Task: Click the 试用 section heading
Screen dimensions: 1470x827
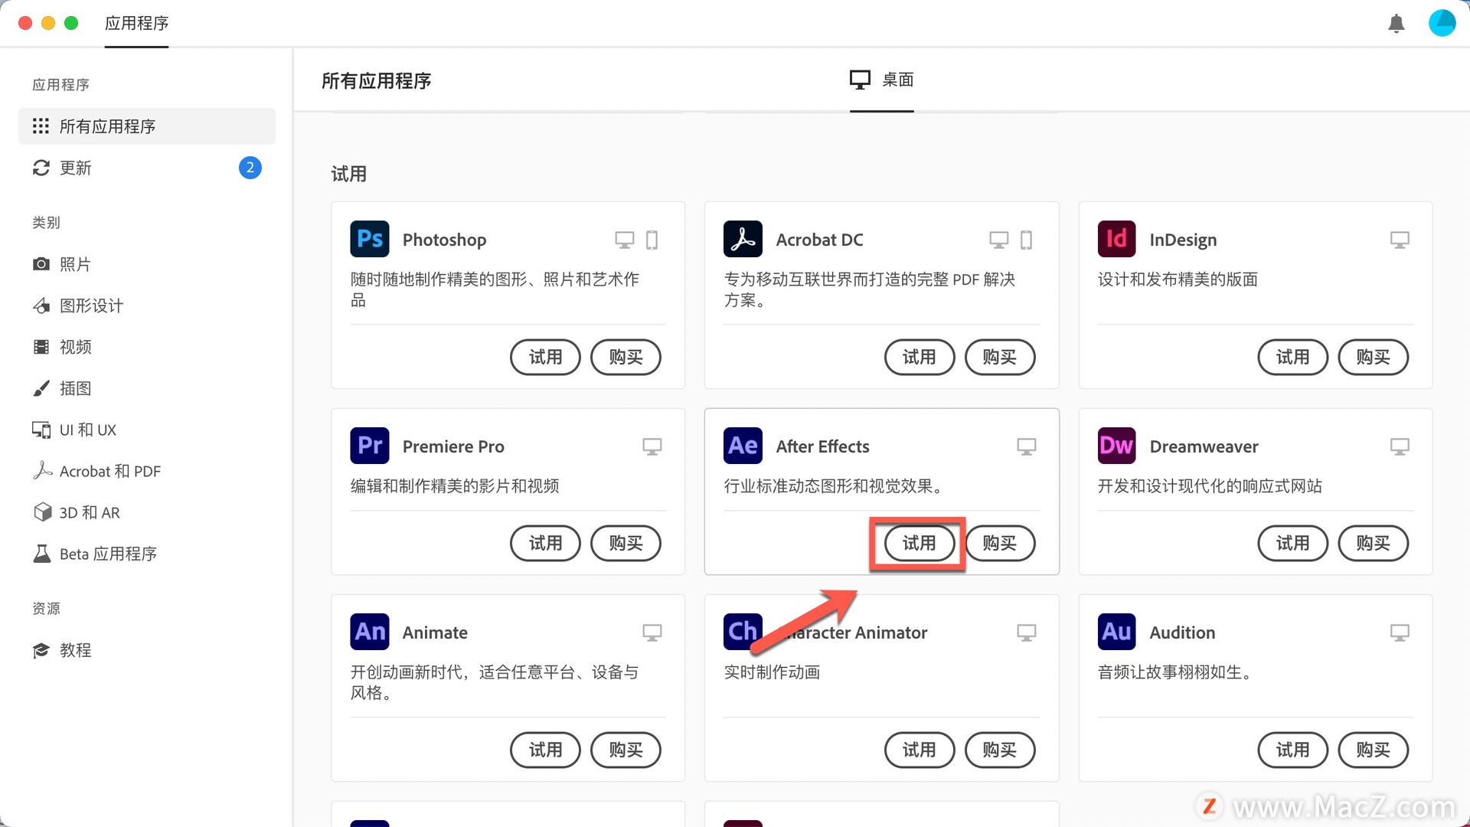Action: coord(348,174)
